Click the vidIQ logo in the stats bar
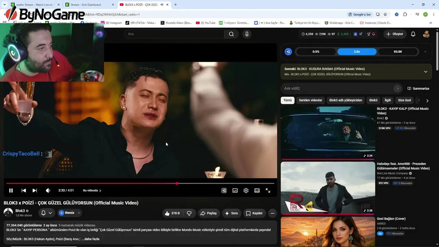Screen dimensions: 439x247 pyautogui.click(x=355, y=34)
